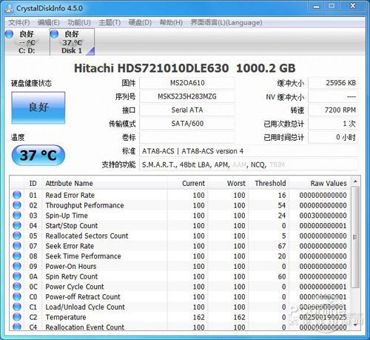Viewport: 370px width, 340px height.
Task: Click the status orb for Throughput Performance
Action: pos(17,205)
